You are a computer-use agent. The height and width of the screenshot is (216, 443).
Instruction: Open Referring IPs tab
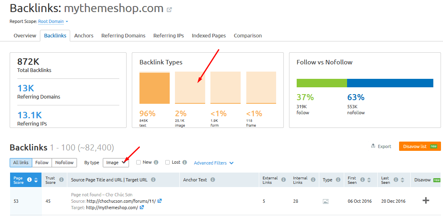click(168, 36)
